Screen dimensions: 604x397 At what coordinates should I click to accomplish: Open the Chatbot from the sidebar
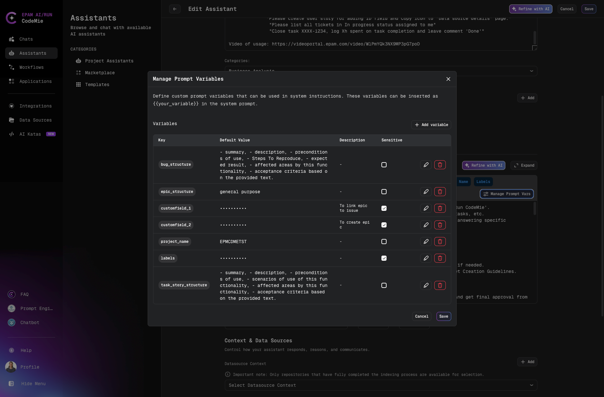click(29, 322)
